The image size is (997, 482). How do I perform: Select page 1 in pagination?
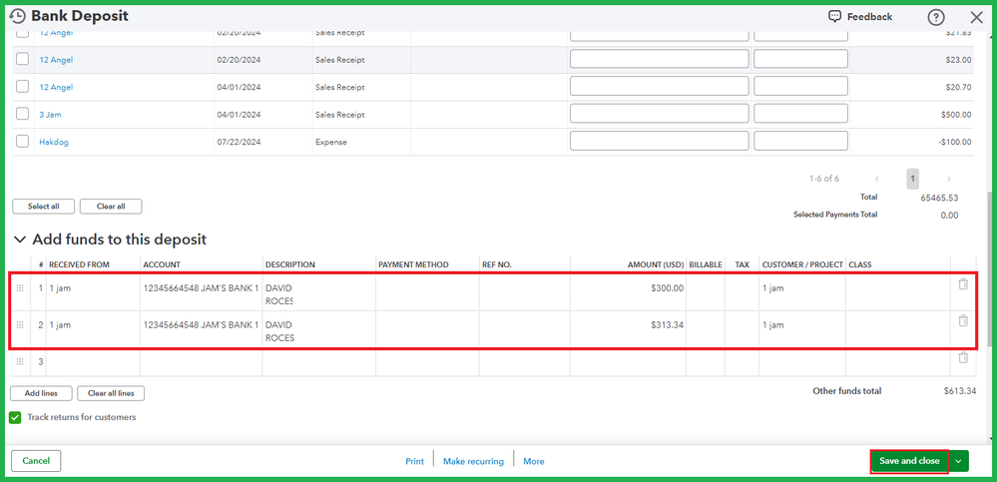point(912,179)
